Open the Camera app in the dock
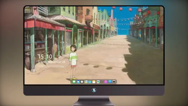This screenshot has height=106, width=188. click(x=114, y=82)
